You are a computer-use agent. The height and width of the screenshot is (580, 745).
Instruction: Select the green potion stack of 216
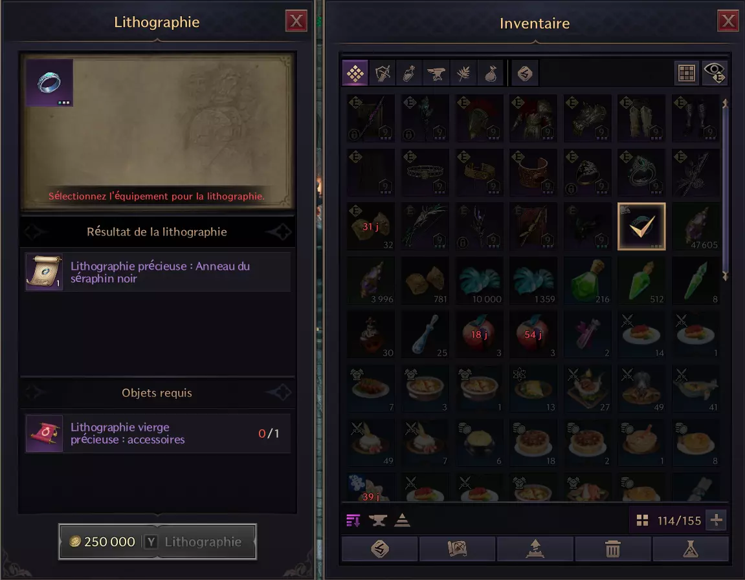(x=587, y=281)
